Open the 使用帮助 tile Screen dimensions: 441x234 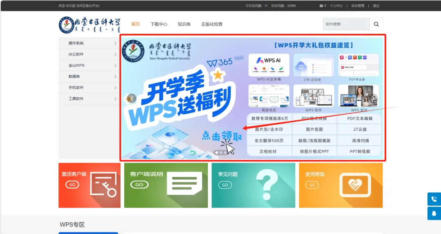coord(341,185)
